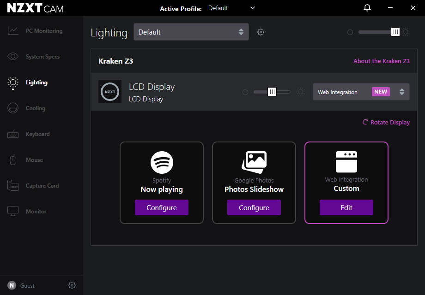Select the Web Integration Custom card

(346, 183)
